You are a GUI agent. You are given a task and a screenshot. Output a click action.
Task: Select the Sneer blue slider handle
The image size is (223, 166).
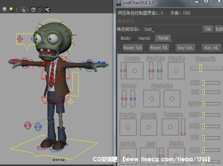(133, 99)
